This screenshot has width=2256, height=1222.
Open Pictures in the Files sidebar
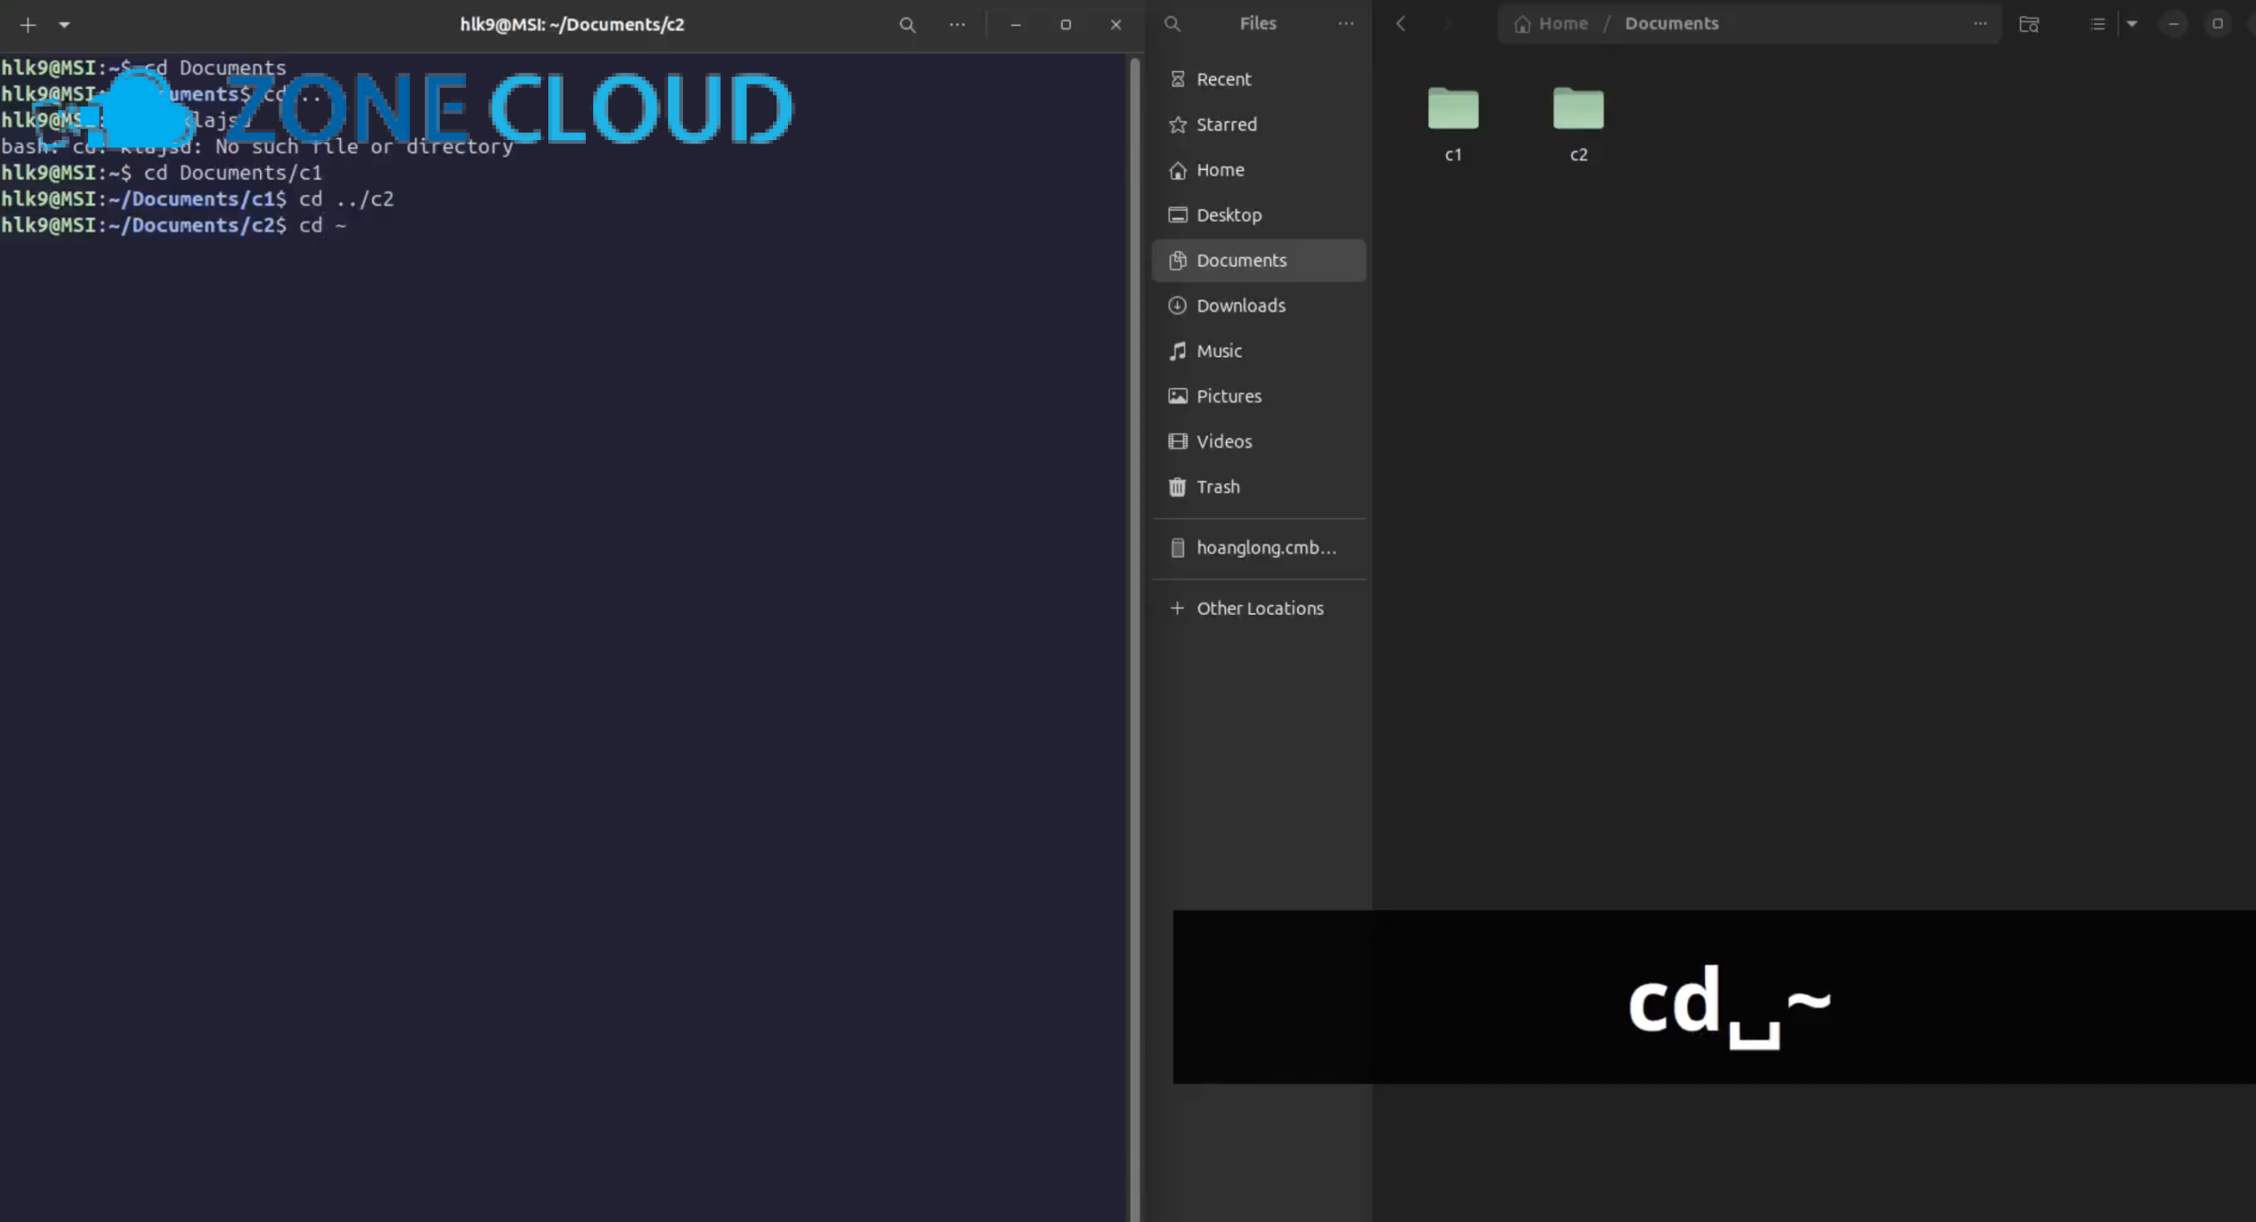(1258, 396)
